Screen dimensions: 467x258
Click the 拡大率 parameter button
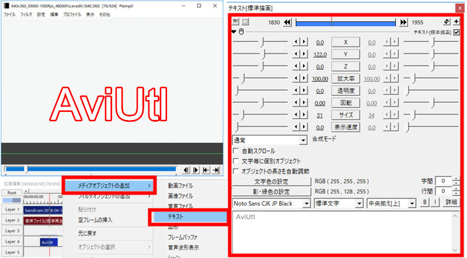[x=346, y=79]
